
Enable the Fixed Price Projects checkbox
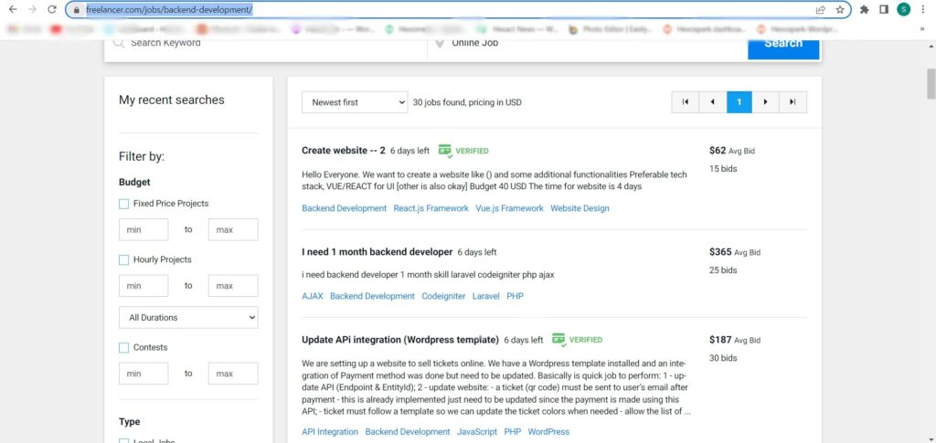tap(123, 204)
